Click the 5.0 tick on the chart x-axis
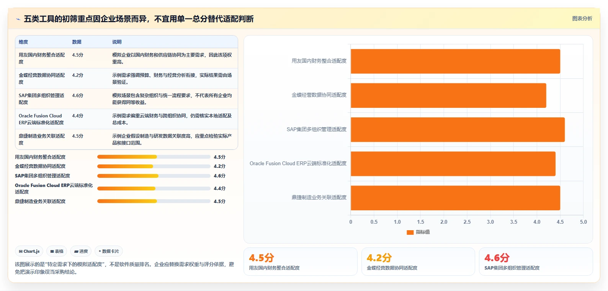 583,222
